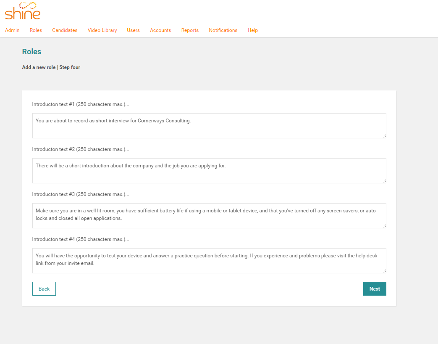Click resize grip on Introduction text #2
Viewport: 438px width, 344px height.
[x=384, y=181]
